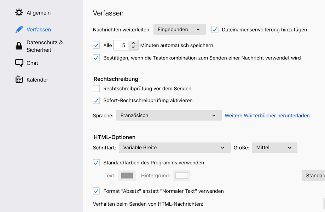Decrease auto-save minutes with down arrow
Screen dimensions: 325x212
(133, 48)
